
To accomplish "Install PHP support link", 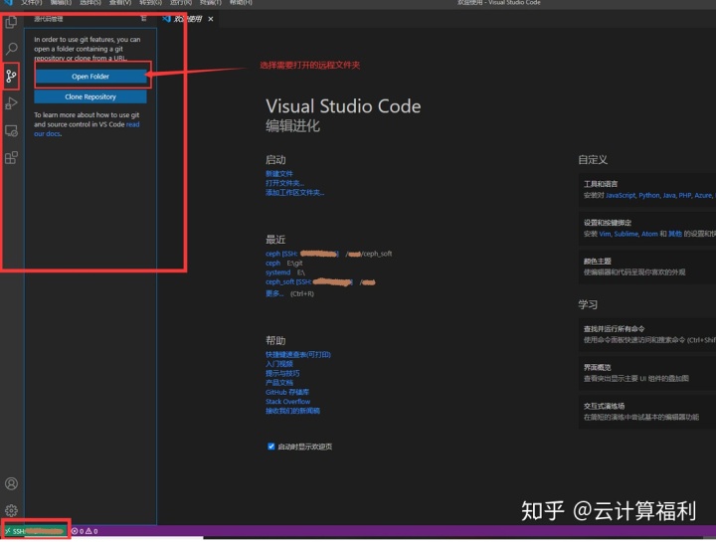I will click(x=684, y=196).
